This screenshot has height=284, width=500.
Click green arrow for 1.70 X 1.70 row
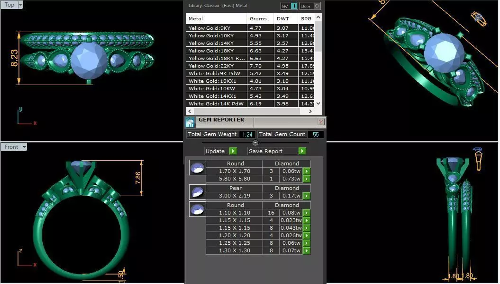tap(307, 171)
